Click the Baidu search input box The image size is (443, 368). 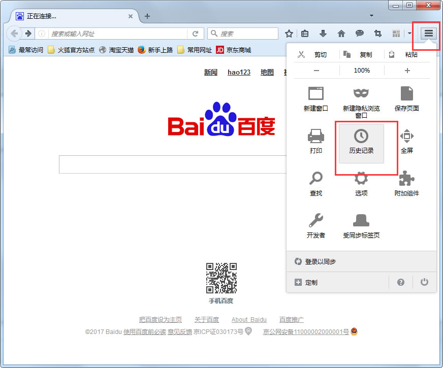click(x=173, y=164)
